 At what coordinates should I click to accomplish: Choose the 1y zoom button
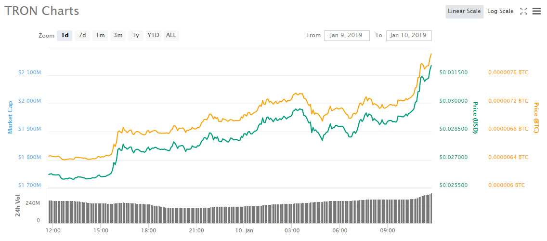136,35
